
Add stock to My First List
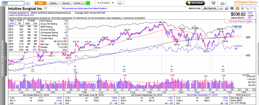(x=210, y=8)
